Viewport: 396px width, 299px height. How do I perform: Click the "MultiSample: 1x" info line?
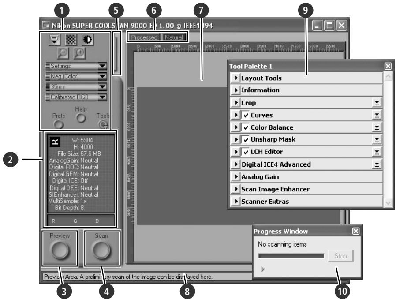[67, 201]
